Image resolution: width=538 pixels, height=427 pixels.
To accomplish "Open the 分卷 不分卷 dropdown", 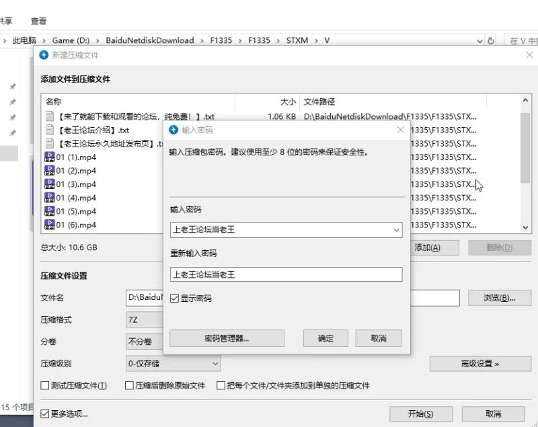I will click(145, 342).
